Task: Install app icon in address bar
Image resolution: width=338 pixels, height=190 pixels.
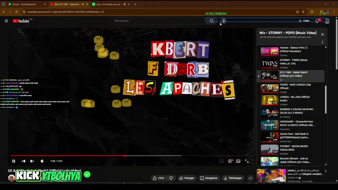Action: [297, 12]
